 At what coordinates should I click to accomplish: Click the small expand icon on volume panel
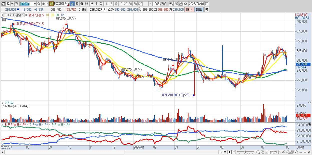[309, 103]
